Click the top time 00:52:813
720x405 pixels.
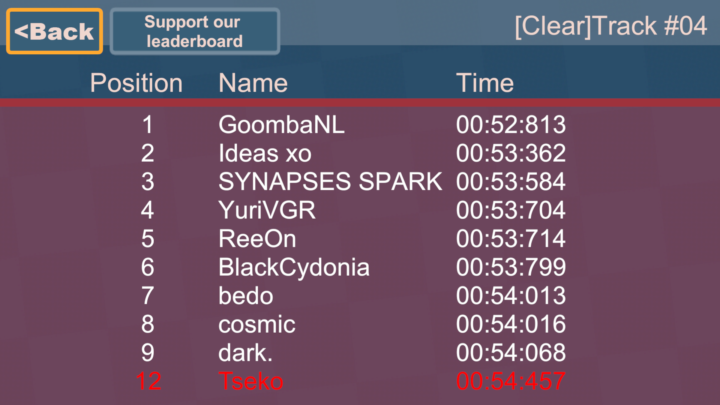point(511,124)
